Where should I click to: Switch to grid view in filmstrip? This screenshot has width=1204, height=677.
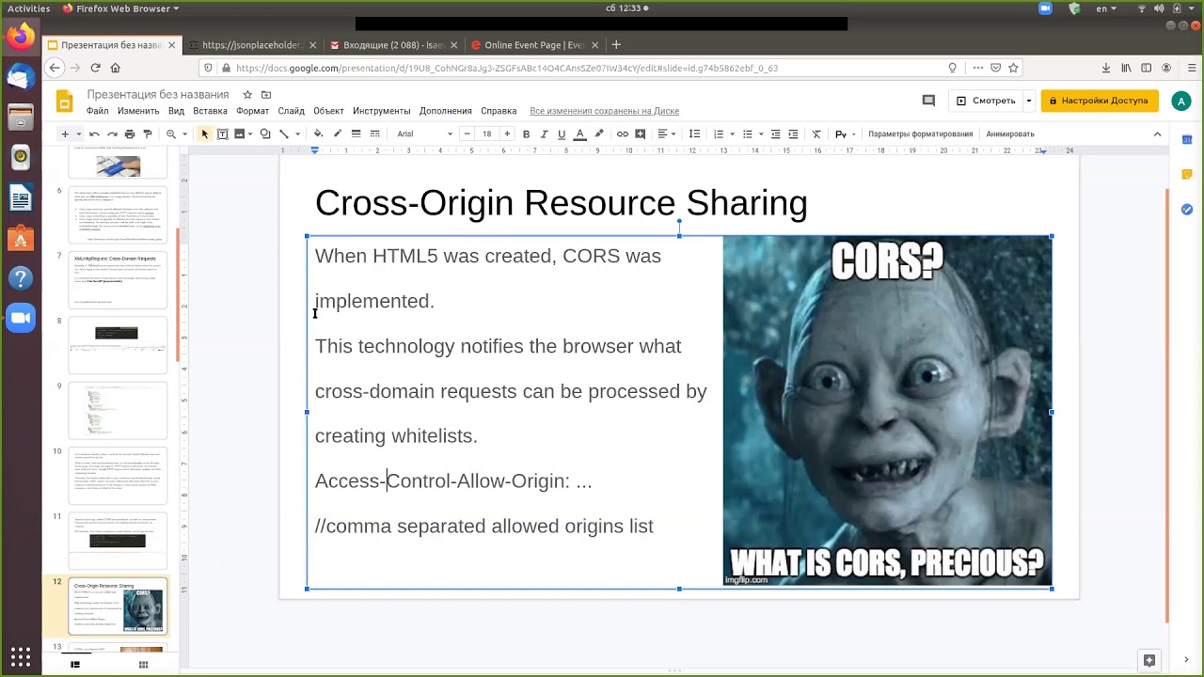tap(143, 665)
